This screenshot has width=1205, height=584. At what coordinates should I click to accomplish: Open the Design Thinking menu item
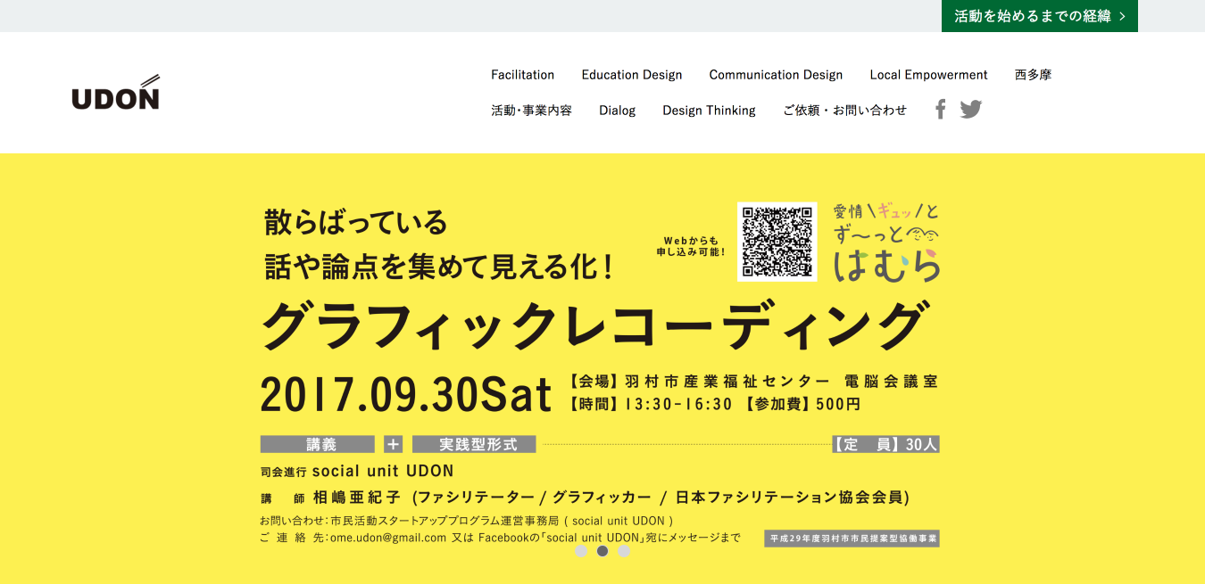click(709, 111)
